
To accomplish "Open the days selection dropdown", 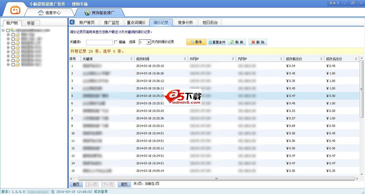I will (x=149, y=42).
